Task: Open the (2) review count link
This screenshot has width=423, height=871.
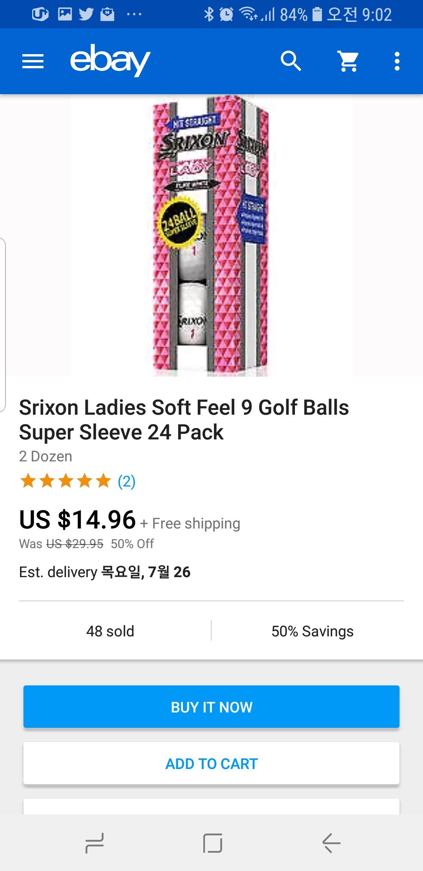Action: click(x=127, y=481)
